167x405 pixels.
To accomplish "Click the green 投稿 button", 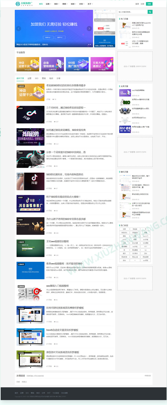I will pos(149,4).
